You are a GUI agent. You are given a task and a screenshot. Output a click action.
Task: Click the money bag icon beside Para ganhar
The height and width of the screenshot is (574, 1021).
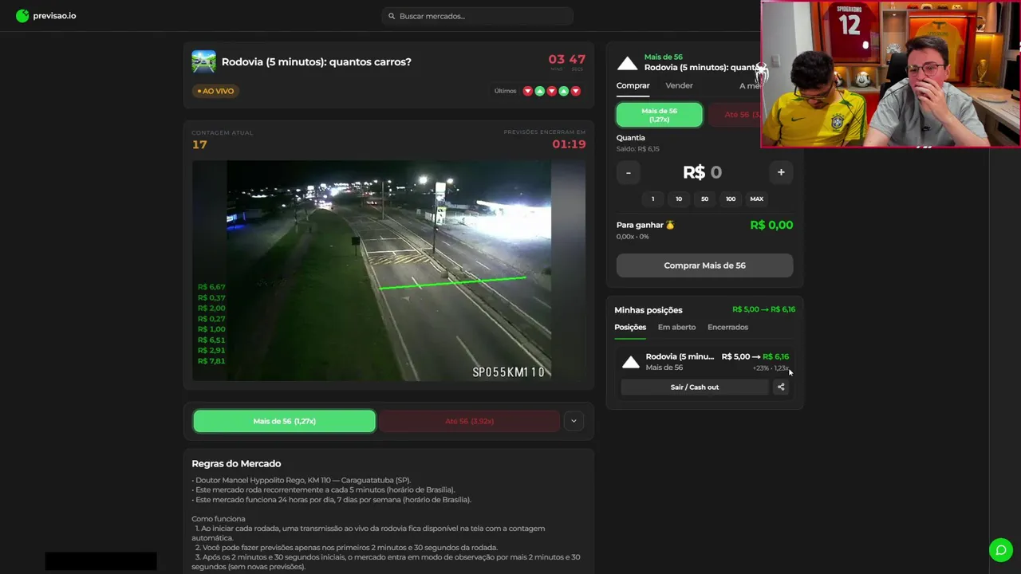pos(670,225)
